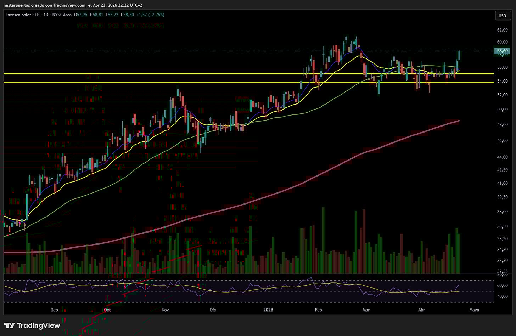516x336 pixels.
Task: Click the Mayo label on time axis
Action: point(474,310)
